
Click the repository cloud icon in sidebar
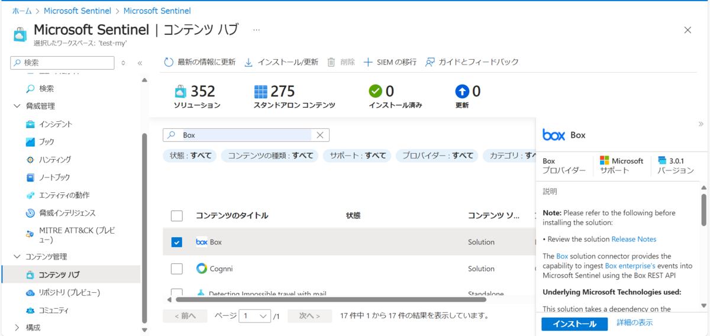tap(30, 293)
